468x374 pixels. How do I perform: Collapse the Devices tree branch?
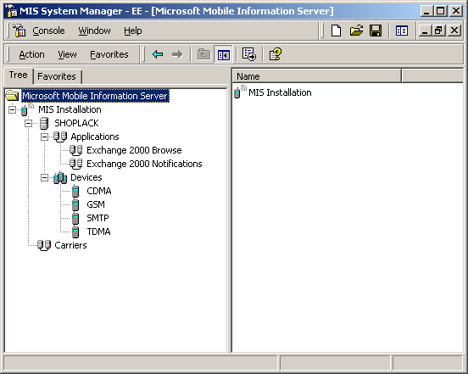tap(44, 178)
